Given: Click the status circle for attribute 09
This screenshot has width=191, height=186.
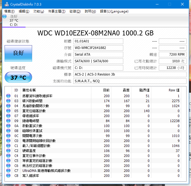Looking at the screenshot, I should (x=8, y=121).
